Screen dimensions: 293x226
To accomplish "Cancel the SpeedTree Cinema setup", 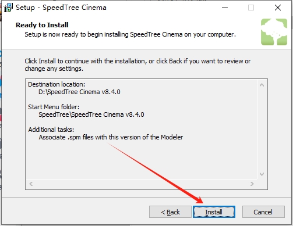I will coord(263,212).
